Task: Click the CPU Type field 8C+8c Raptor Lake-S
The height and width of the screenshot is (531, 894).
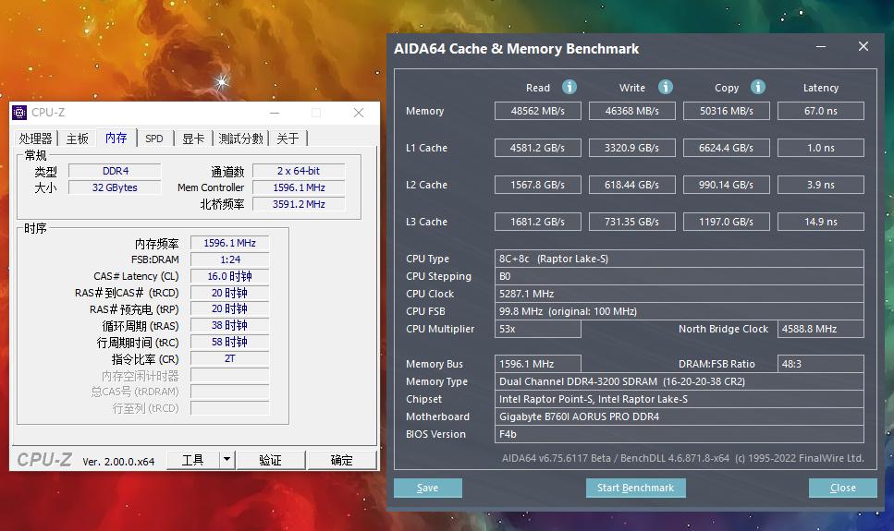Action: click(680, 259)
